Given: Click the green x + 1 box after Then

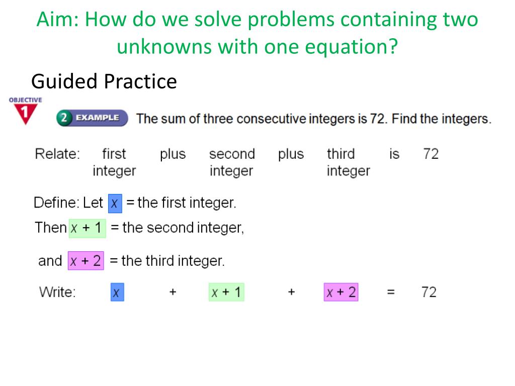Looking at the screenshot, I should pos(88,228).
